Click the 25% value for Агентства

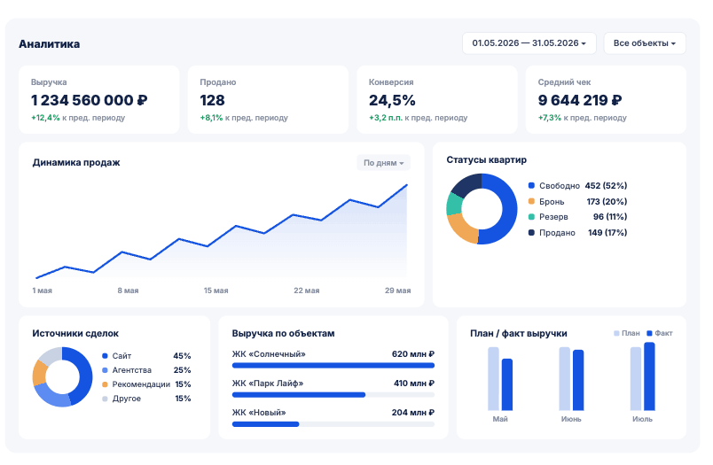point(182,370)
